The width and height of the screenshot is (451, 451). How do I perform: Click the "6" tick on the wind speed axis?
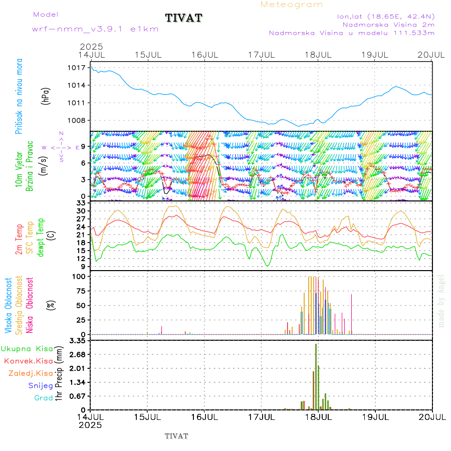tap(83, 163)
